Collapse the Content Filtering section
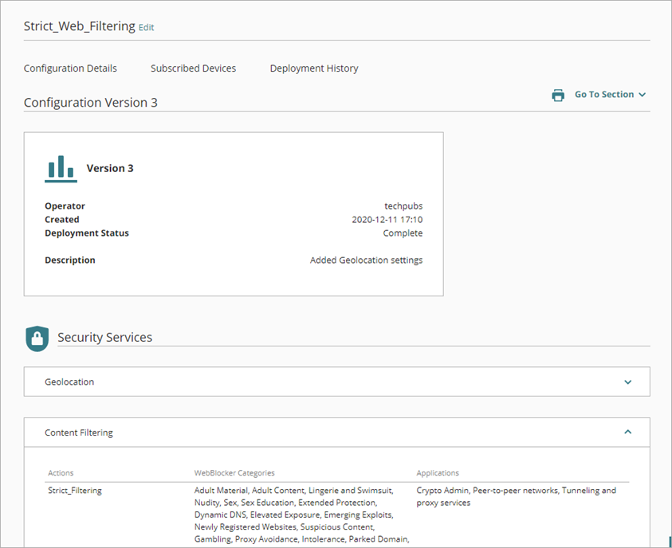Viewport: 672px width, 548px height. pyautogui.click(x=628, y=432)
